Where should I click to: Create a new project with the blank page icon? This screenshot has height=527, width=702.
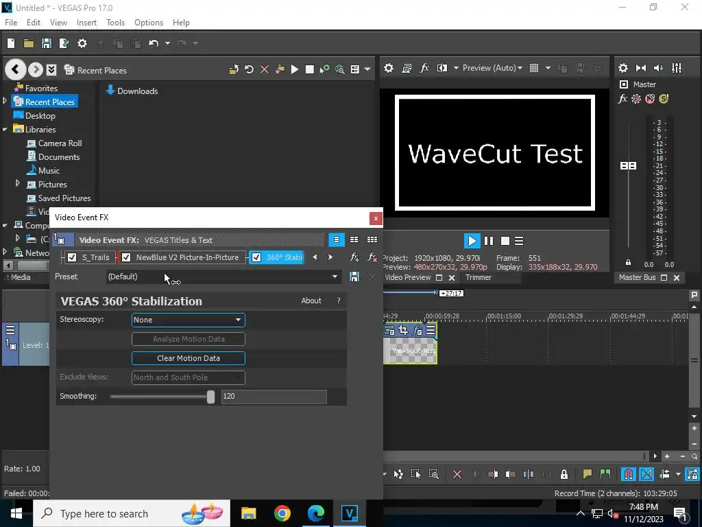click(x=11, y=43)
